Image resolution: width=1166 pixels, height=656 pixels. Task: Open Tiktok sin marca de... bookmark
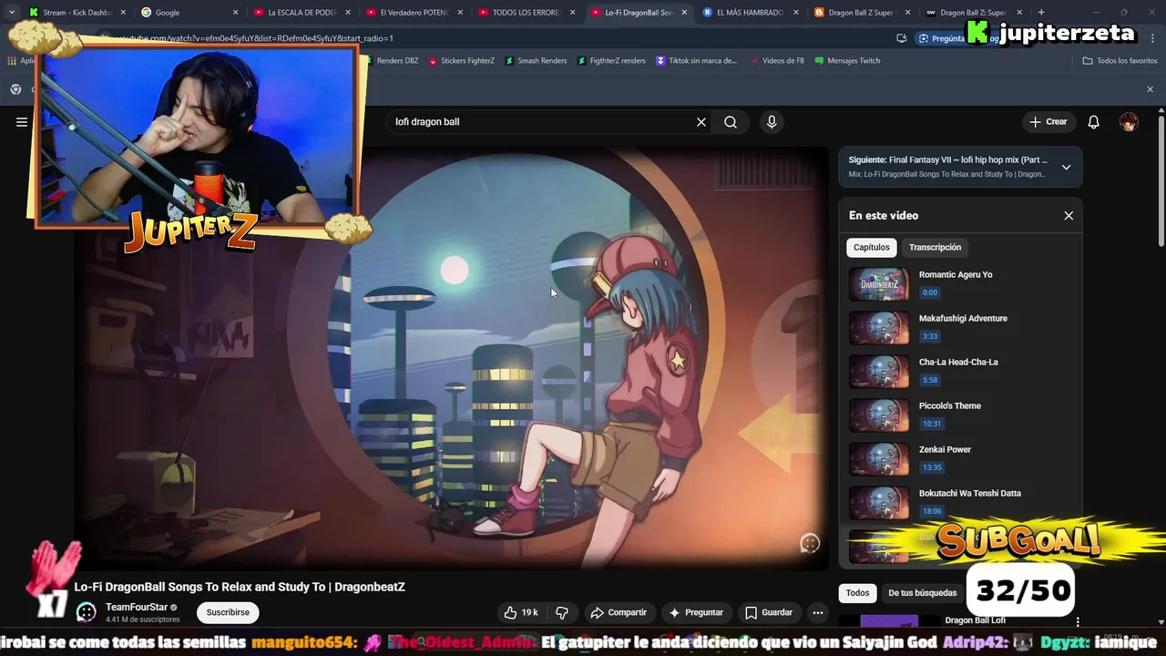tap(697, 61)
